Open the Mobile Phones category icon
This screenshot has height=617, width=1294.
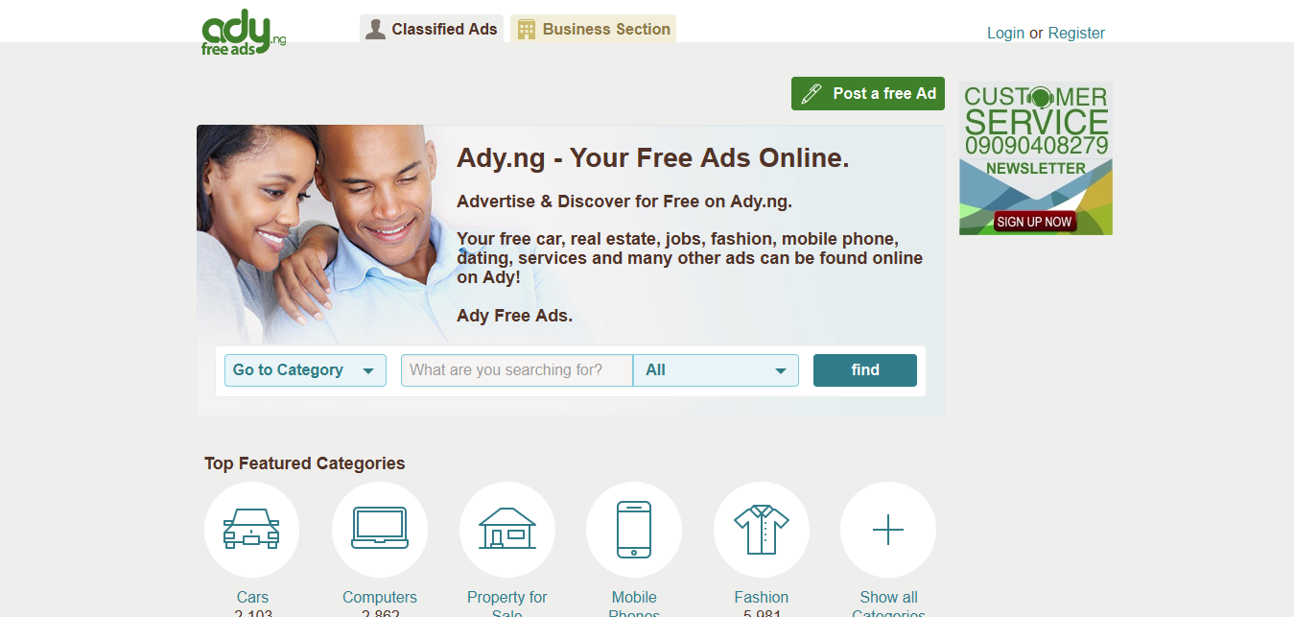[x=634, y=529]
